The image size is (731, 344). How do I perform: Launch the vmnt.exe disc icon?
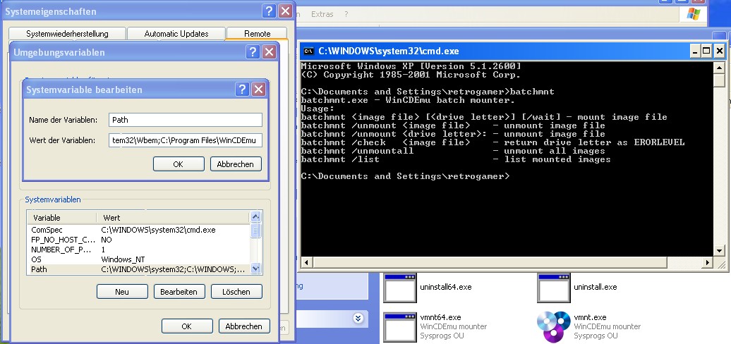(553, 327)
